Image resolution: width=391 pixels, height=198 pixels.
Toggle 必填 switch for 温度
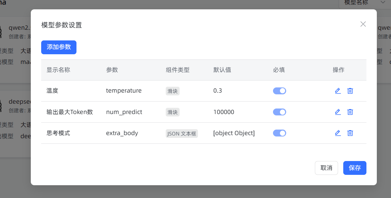[279, 91]
